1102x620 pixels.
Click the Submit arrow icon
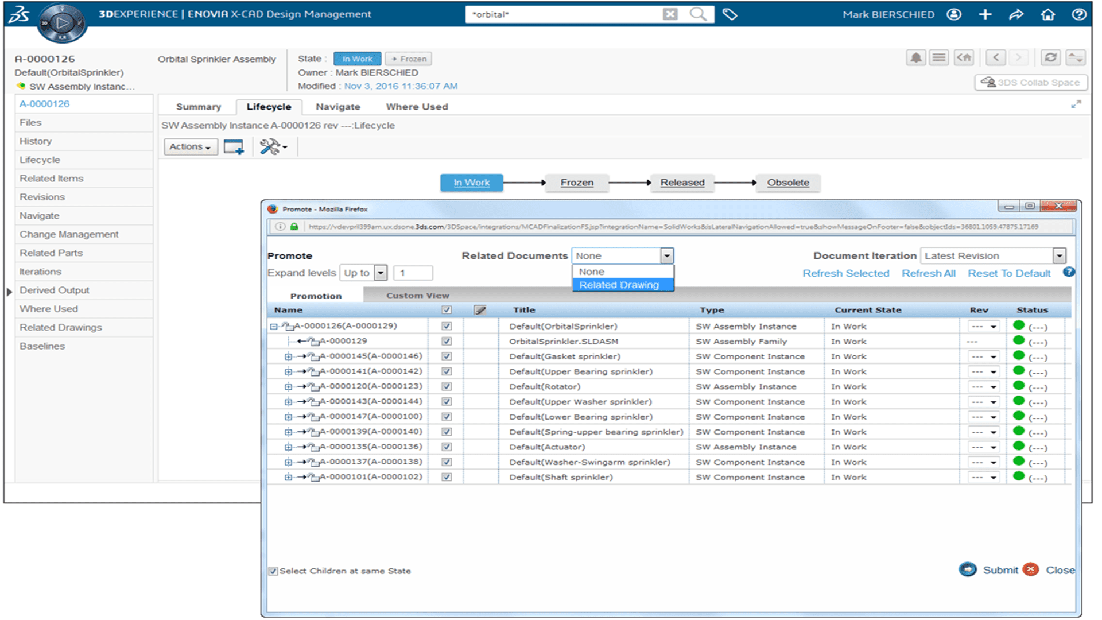968,569
